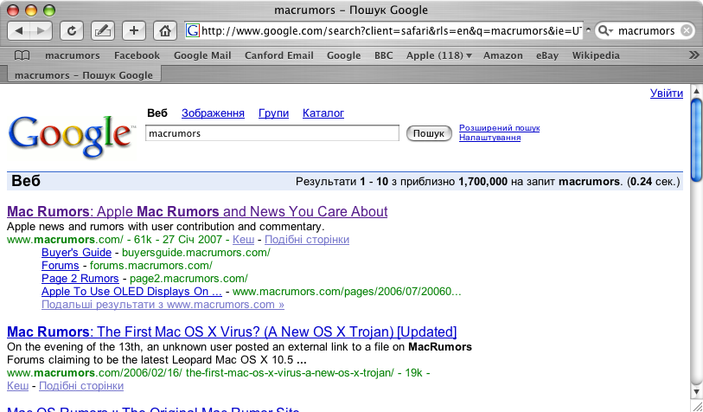Open the Google Mail bookmark
The height and width of the screenshot is (412, 703).
point(202,55)
